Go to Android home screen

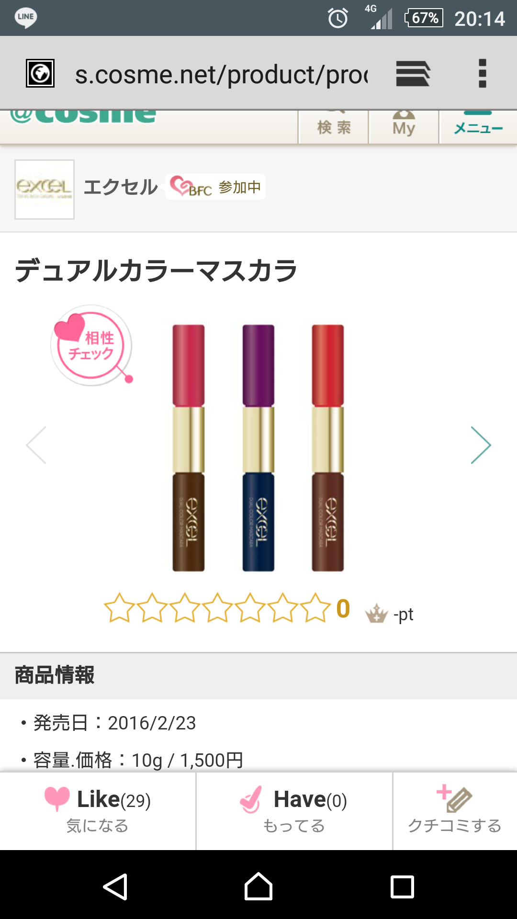258,886
